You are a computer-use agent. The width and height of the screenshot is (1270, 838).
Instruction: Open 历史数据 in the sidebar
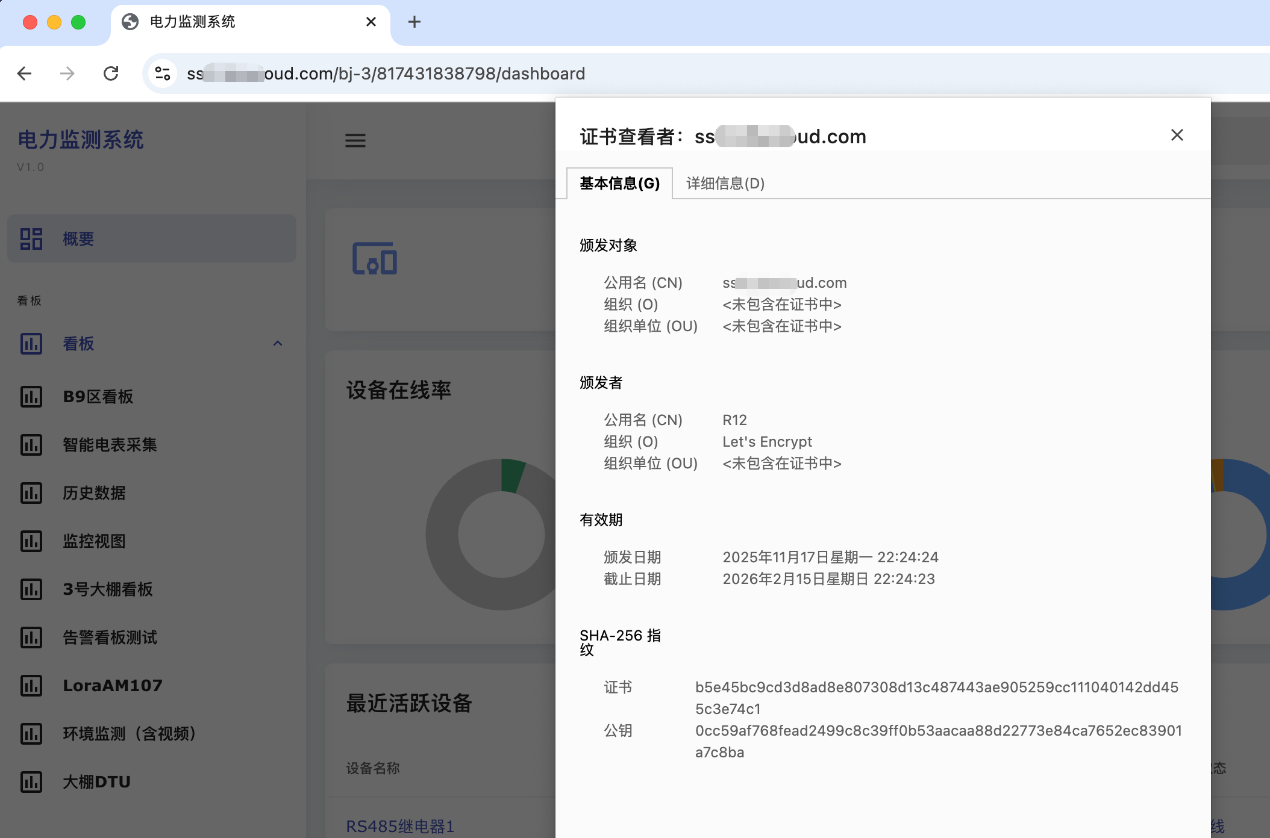coord(94,493)
